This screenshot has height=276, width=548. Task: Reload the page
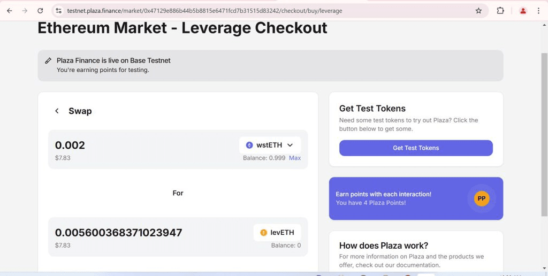[x=40, y=11]
